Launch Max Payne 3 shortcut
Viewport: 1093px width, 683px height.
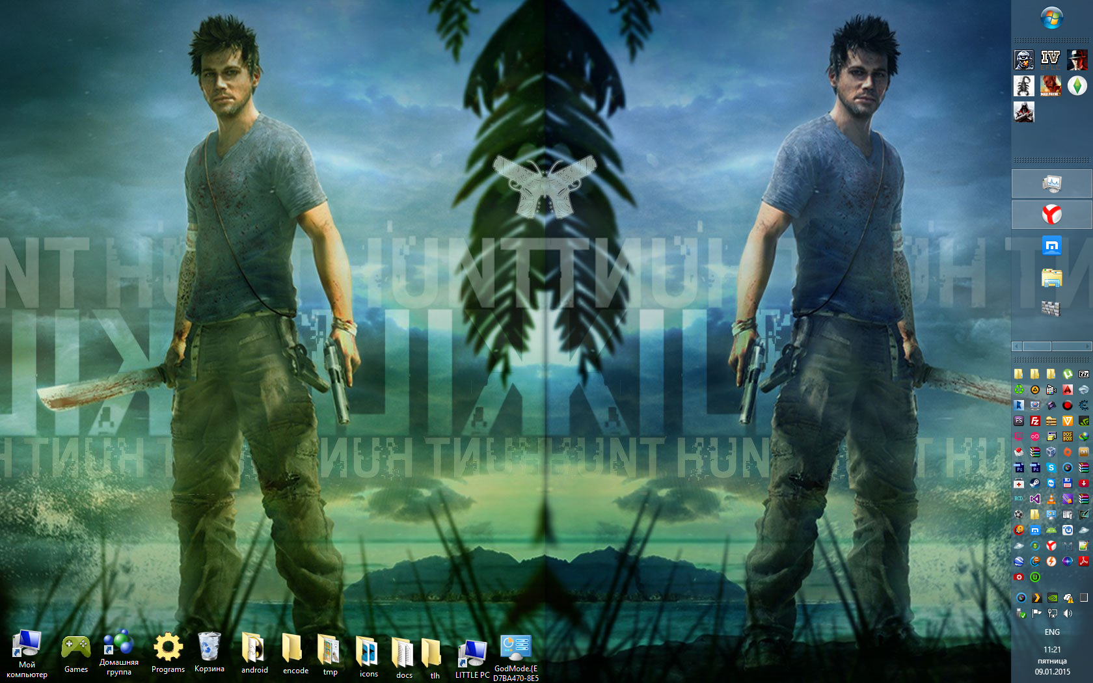tap(1050, 85)
